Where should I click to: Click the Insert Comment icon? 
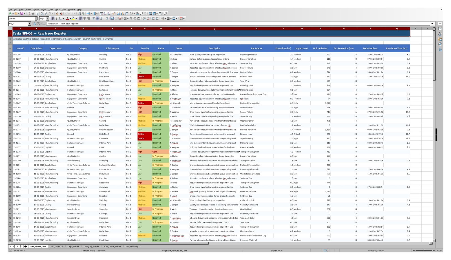click(141, 14)
